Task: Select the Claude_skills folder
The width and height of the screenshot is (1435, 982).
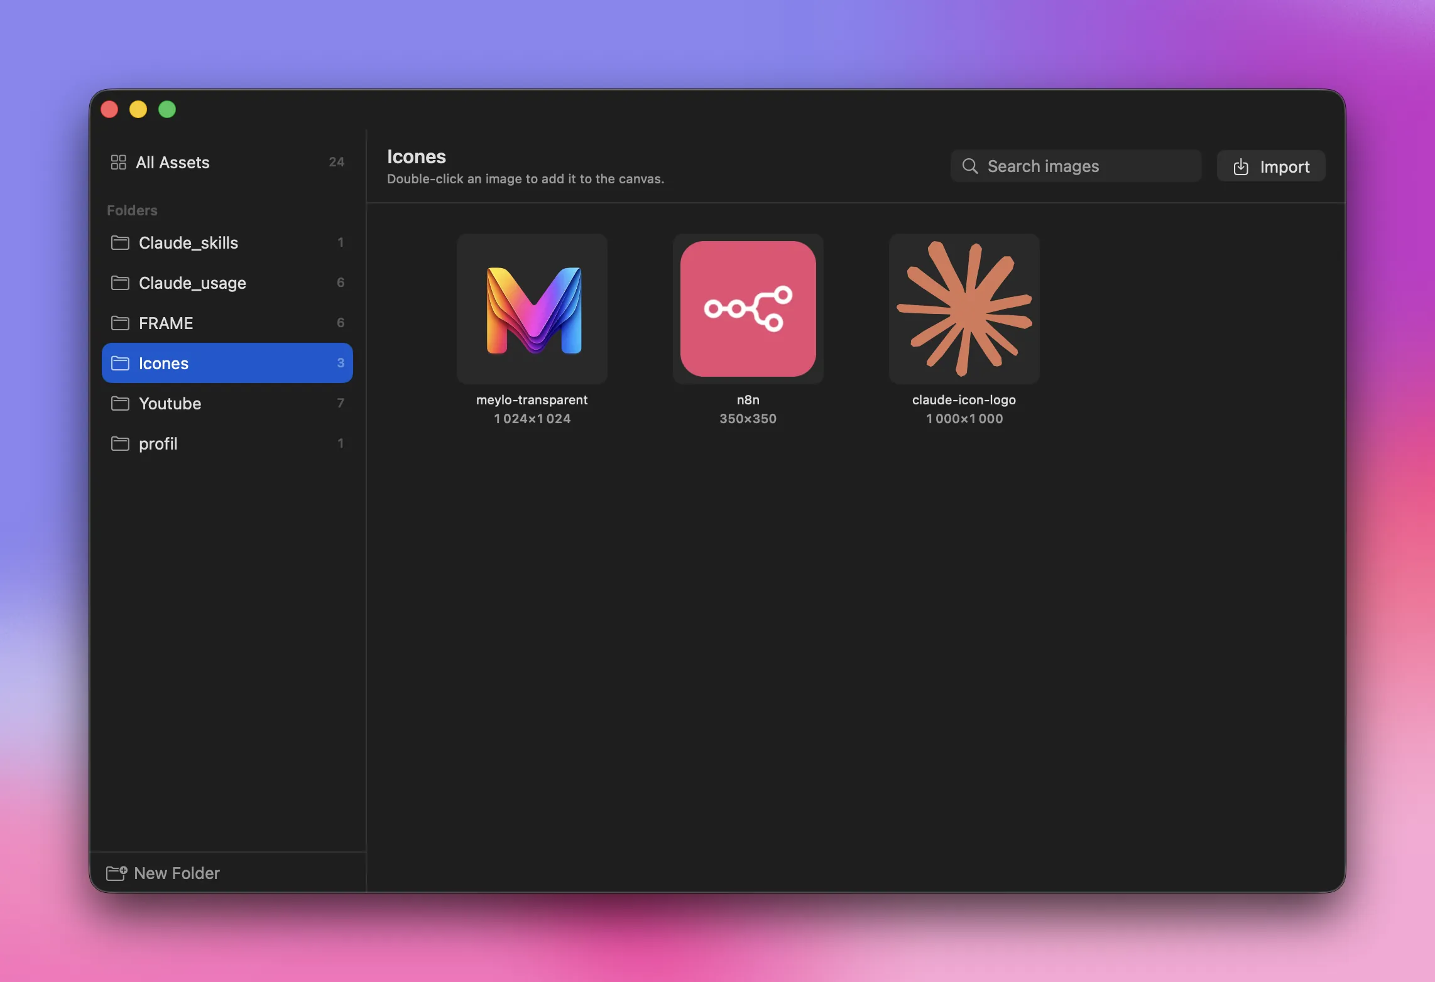Action: [227, 242]
